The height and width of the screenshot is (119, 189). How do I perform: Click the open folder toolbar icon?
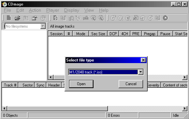pos(18,18)
